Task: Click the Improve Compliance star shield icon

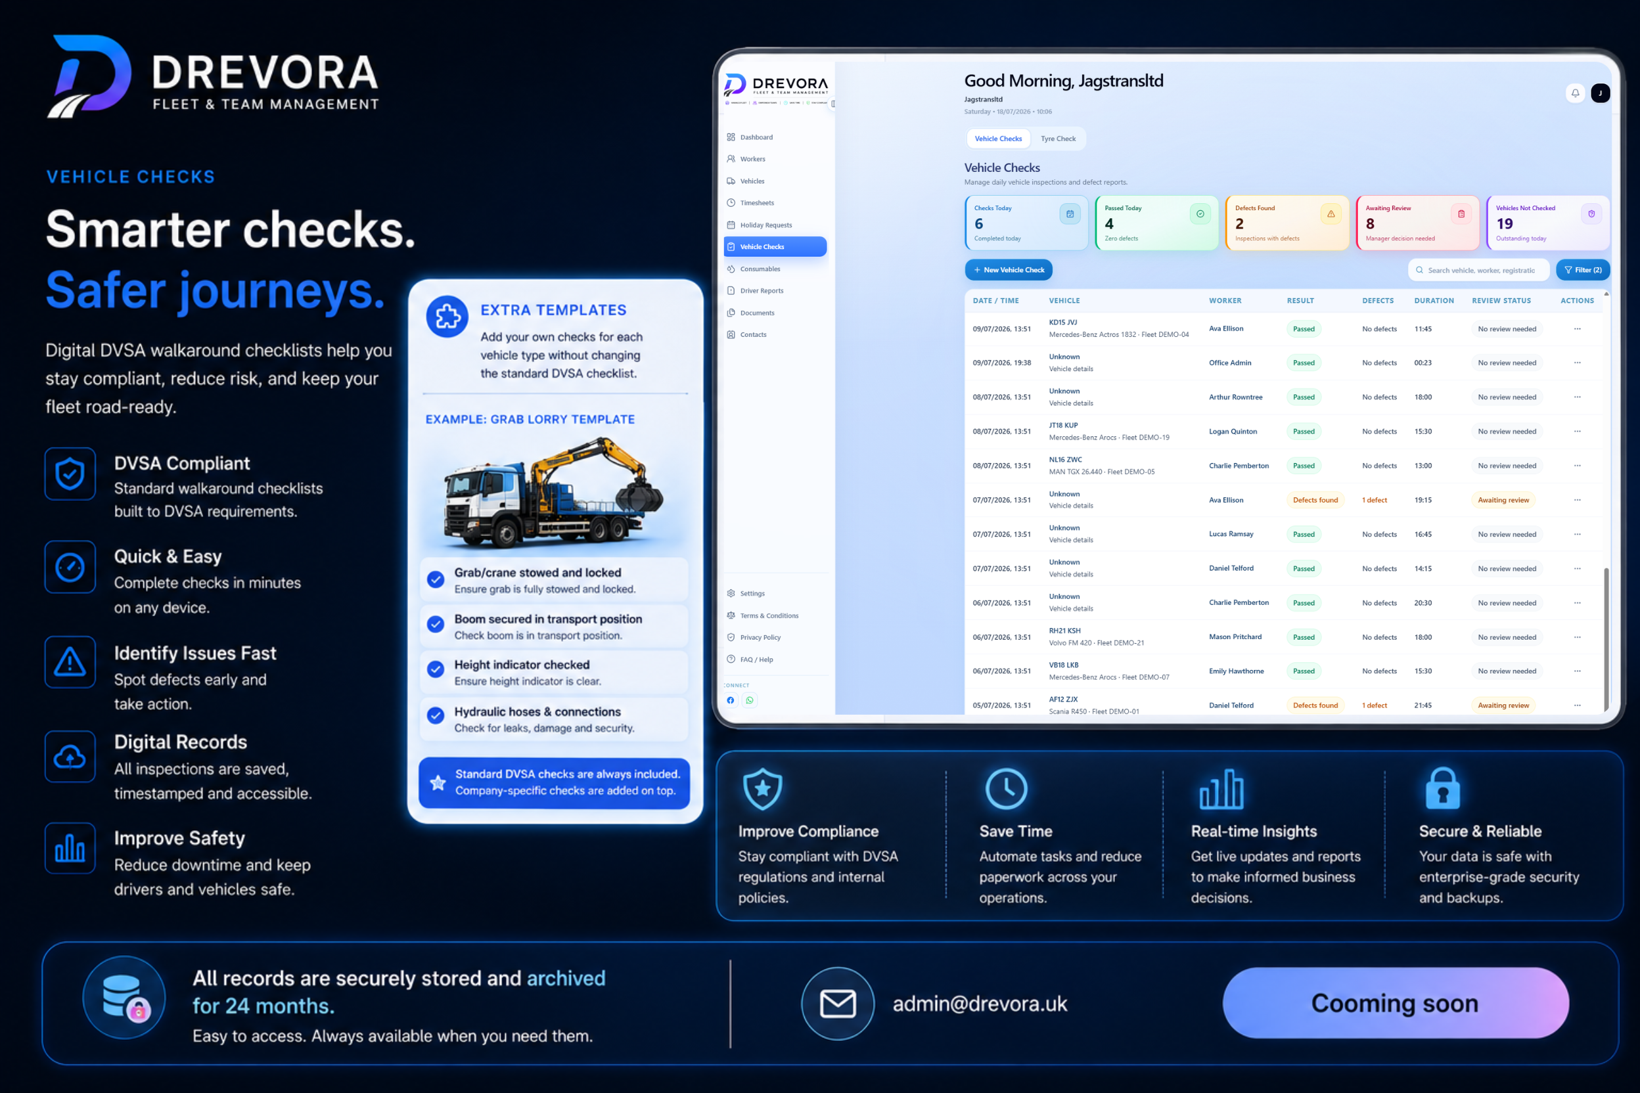Action: click(762, 789)
